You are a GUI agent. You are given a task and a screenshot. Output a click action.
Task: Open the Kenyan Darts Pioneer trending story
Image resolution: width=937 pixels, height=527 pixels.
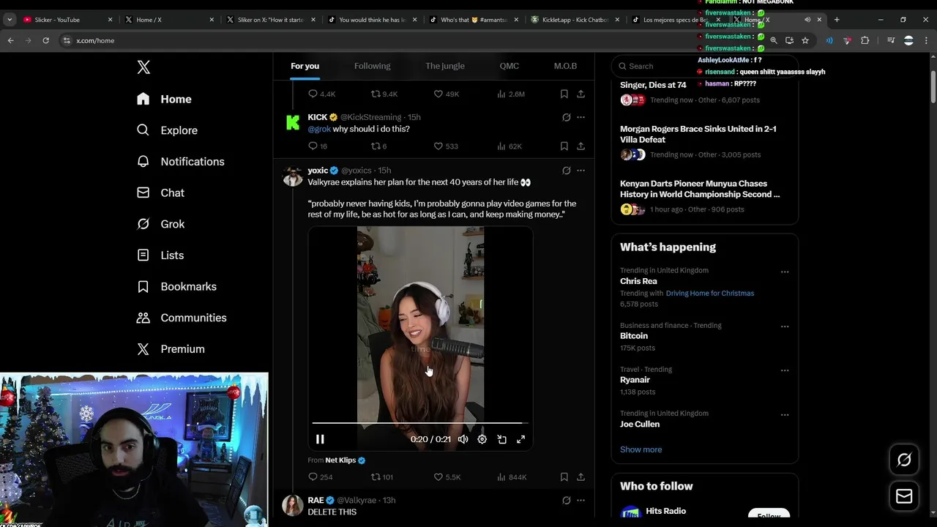[x=704, y=196]
